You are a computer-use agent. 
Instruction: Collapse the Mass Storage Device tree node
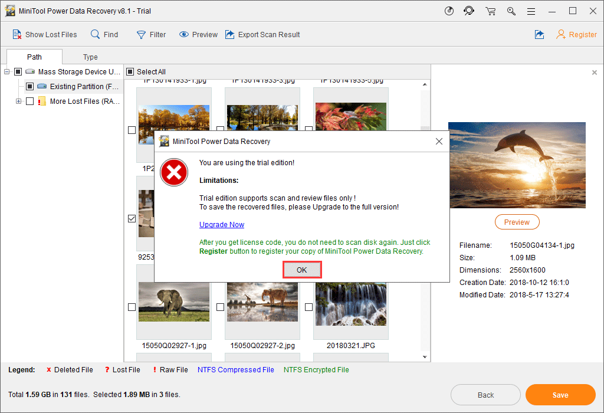click(x=6, y=71)
